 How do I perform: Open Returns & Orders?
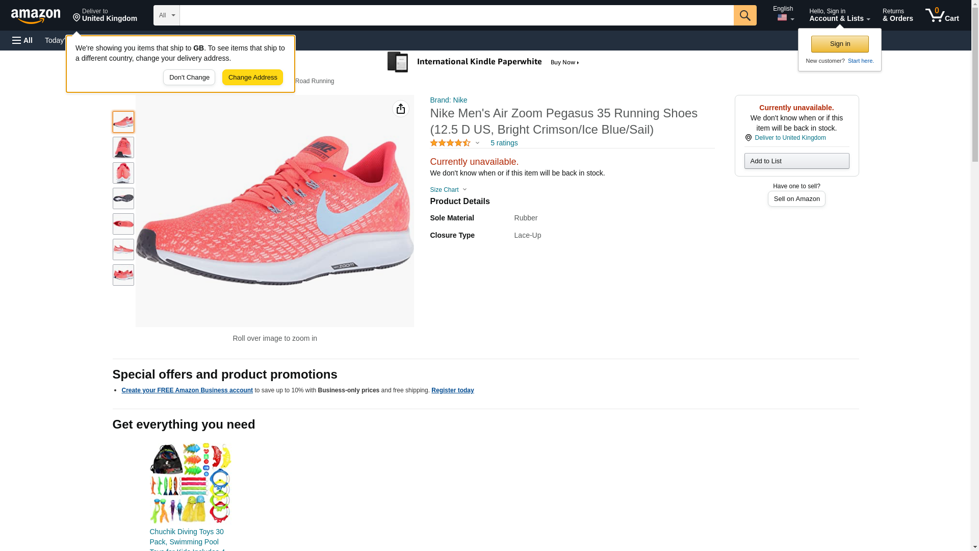[x=897, y=15]
